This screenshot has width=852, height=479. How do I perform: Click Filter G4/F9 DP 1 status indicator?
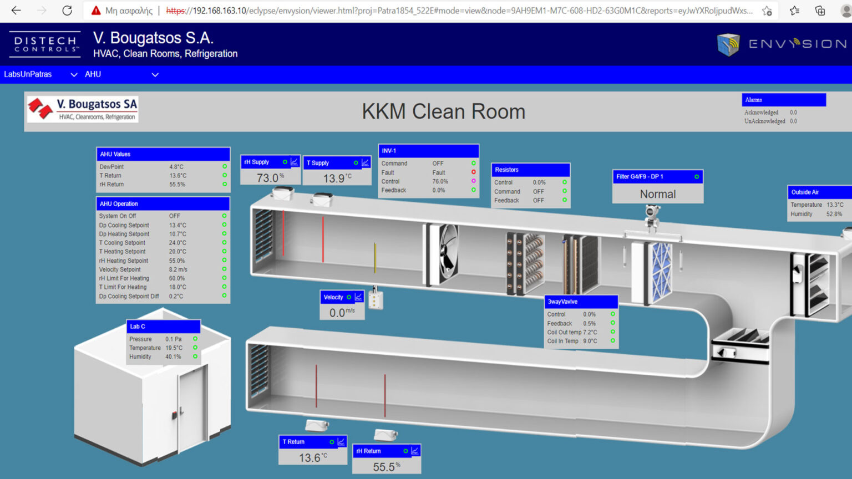[x=697, y=176]
